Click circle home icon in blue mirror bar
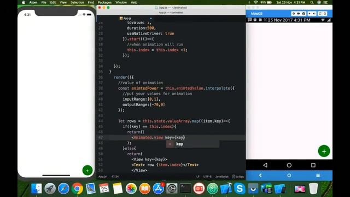 (x=289, y=176)
